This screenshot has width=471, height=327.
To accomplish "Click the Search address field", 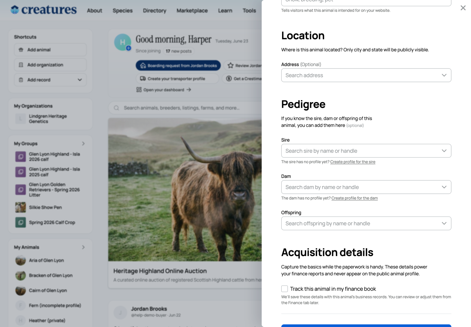I will pyautogui.click(x=366, y=75).
